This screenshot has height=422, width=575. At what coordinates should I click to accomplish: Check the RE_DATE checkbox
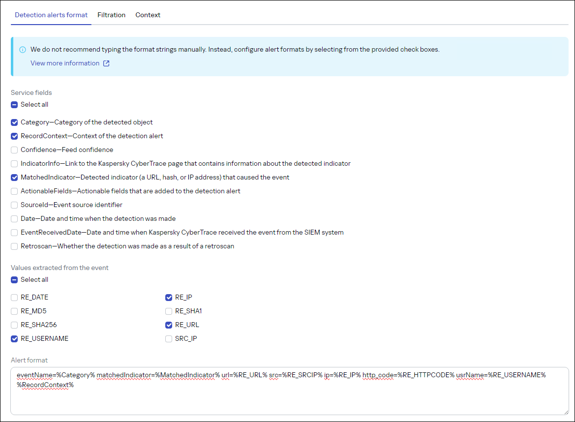pos(14,298)
